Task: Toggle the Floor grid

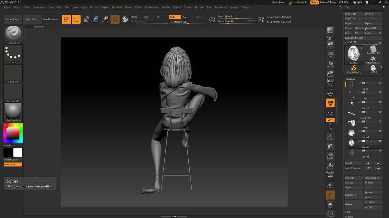Action: point(330,93)
